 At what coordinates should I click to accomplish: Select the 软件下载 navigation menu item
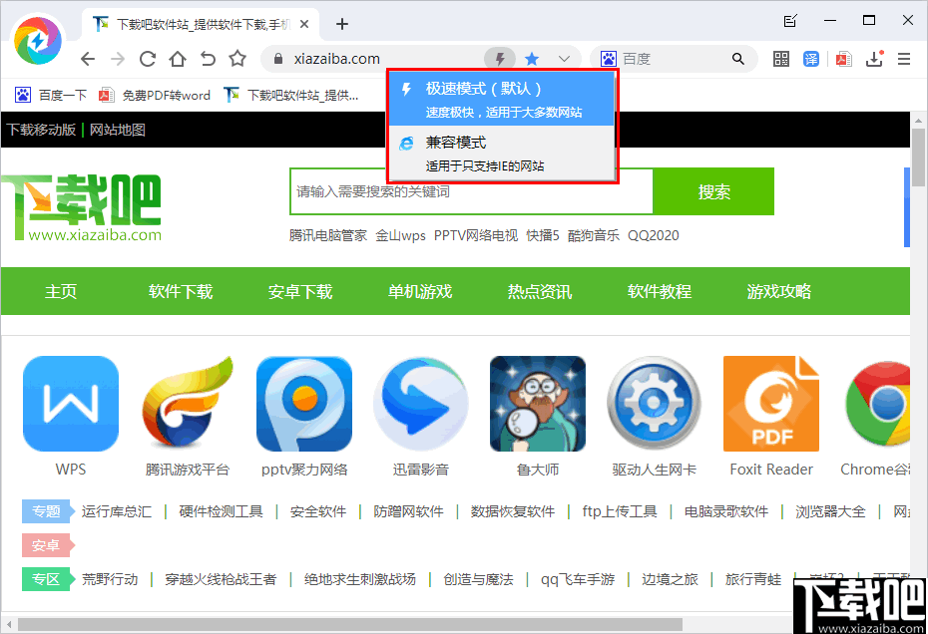[x=180, y=290]
